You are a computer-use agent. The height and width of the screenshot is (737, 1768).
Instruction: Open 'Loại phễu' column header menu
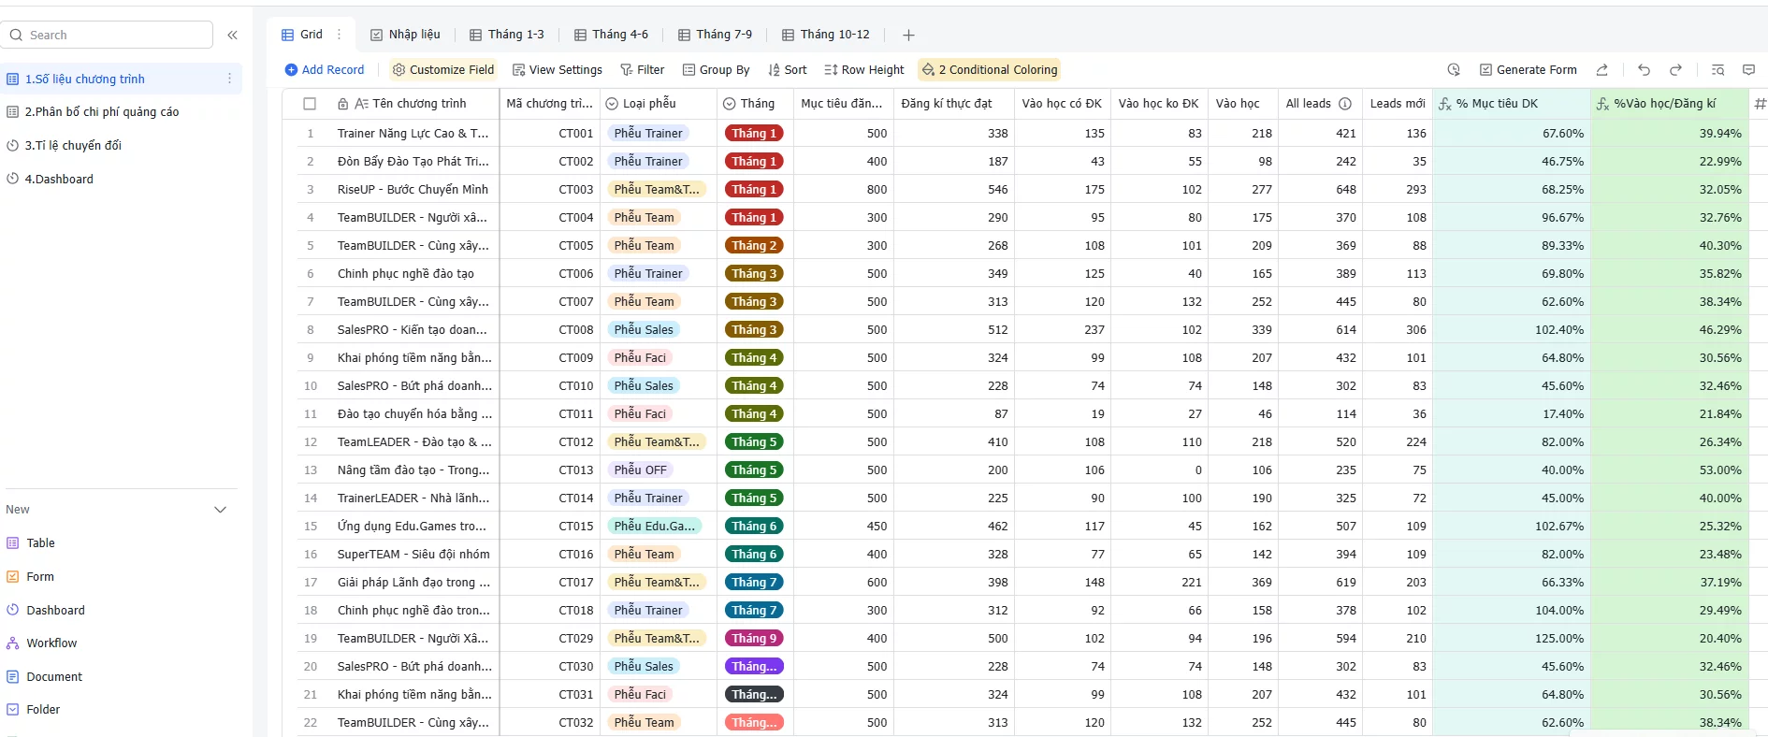tap(658, 104)
